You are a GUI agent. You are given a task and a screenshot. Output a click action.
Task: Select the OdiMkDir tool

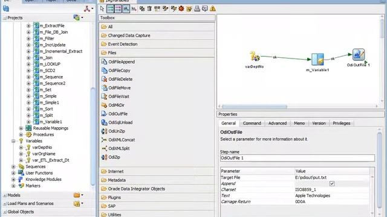[116, 105]
